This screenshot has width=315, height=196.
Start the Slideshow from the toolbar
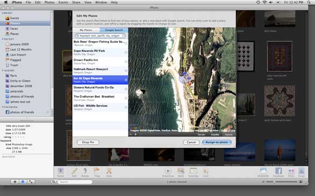(168, 172)
